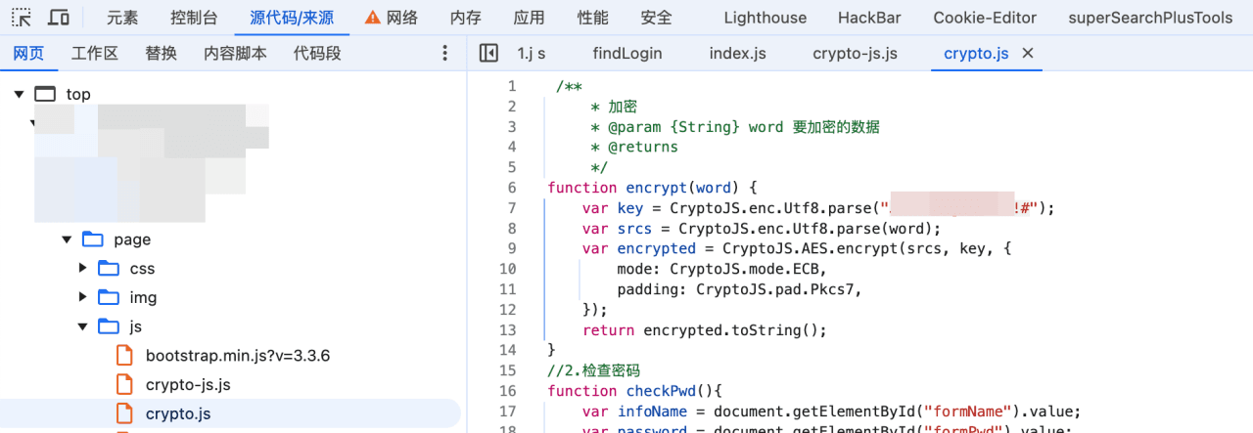1253x433 pixels.
Task: Open the Lighthouse tab
Action: pos(766,18)
